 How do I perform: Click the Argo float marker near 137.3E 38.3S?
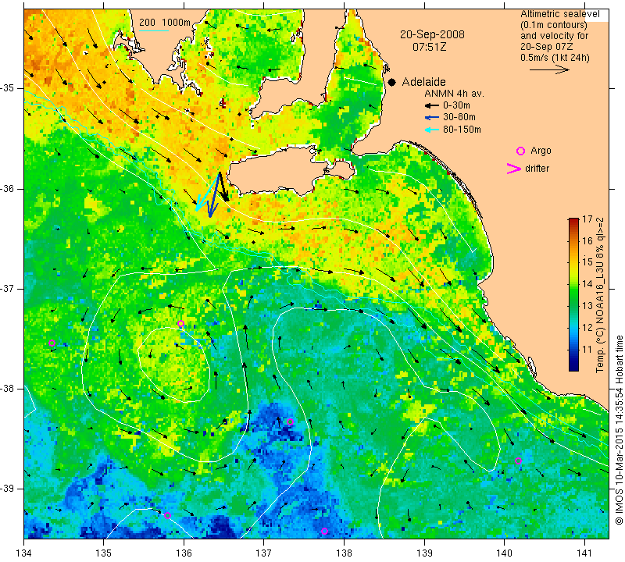(290, 421)
